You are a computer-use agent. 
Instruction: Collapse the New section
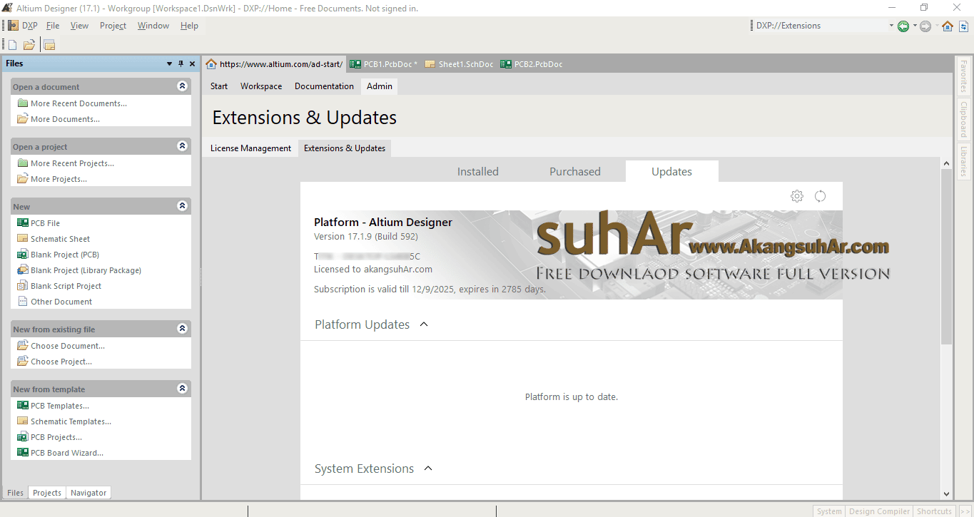[183, 206]
